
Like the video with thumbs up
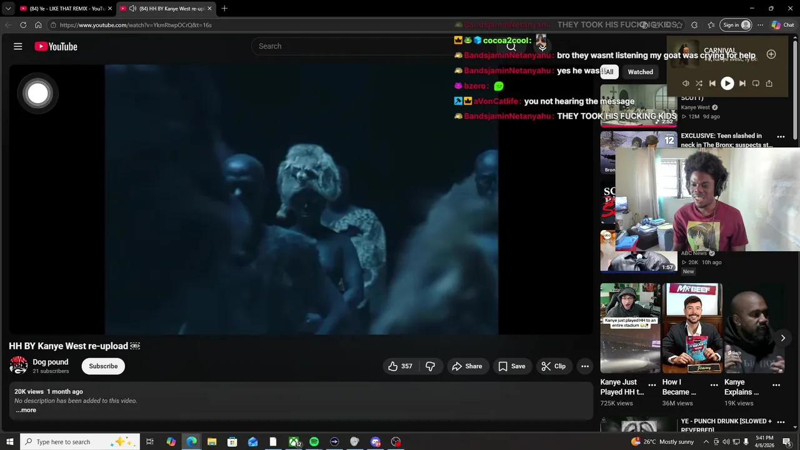[400, 366]
